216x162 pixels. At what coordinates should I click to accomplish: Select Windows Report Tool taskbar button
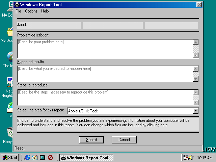(86, 158)
